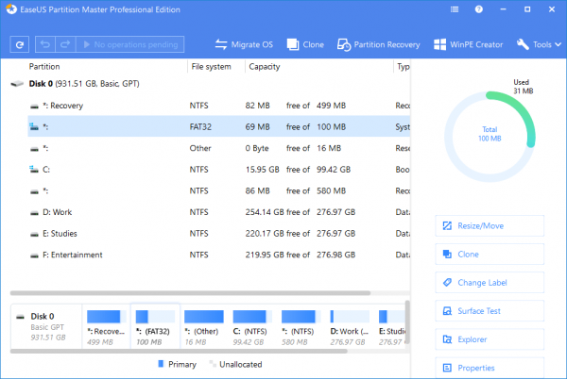The height and width of the screenshot is (379, 567).
Task: Select the D: Work block in disk map
Action: pyautogui.click(x=350, y=327)
